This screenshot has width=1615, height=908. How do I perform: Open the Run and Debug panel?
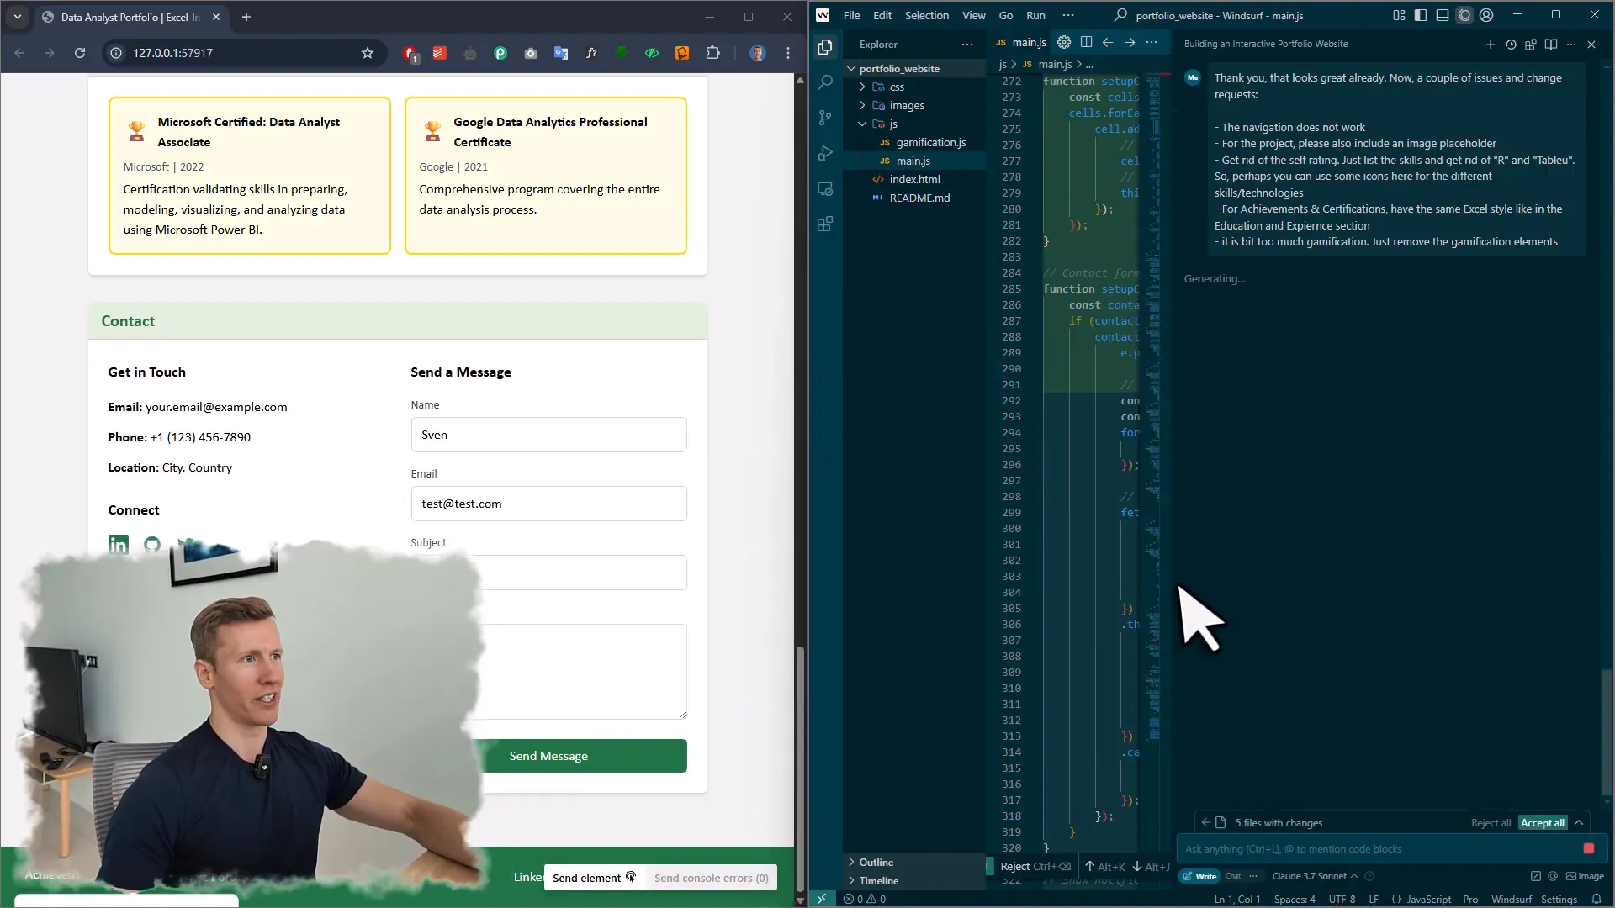click(825, 152)
